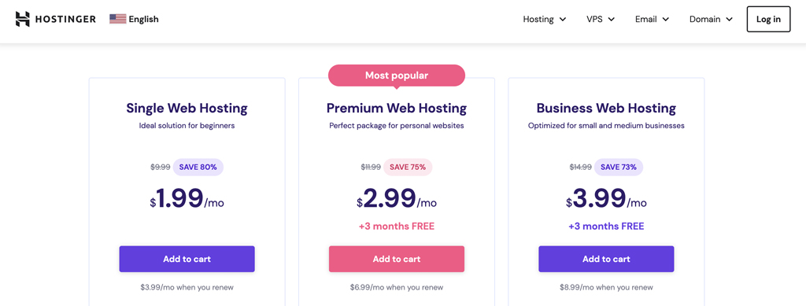Viewport: 806px width, 306px height.
Task: Click the Log in button
Action: tap(768, 20)
